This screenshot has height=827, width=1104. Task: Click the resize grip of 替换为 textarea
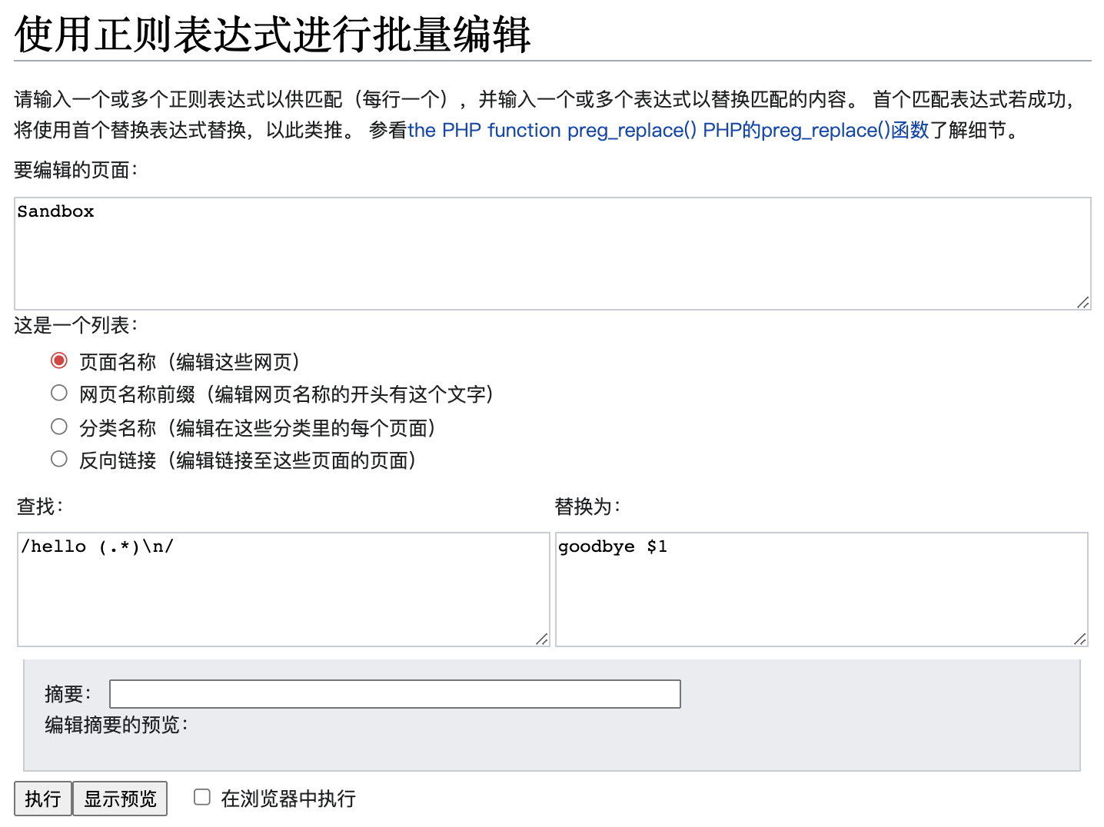tap(1080, 639)
